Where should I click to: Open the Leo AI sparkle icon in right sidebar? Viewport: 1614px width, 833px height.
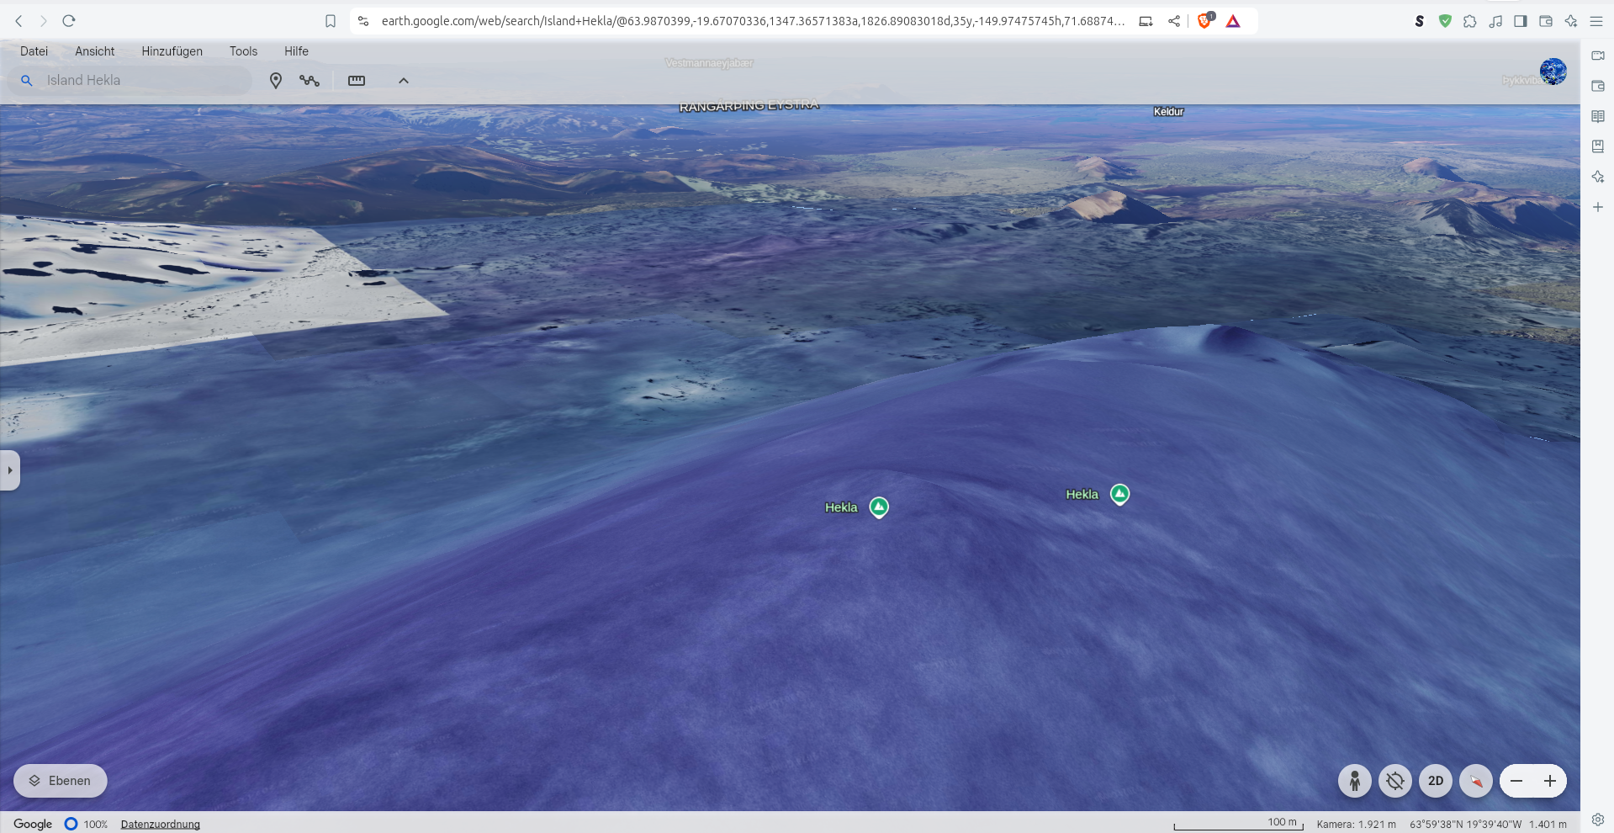coord(1598,177)
